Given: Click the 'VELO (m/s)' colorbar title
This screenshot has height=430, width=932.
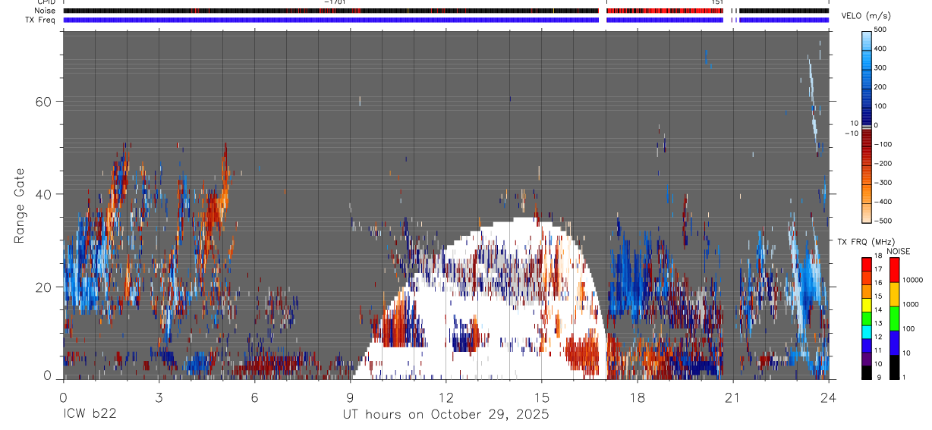Looking at the screenshot, I should coord(867,16).
